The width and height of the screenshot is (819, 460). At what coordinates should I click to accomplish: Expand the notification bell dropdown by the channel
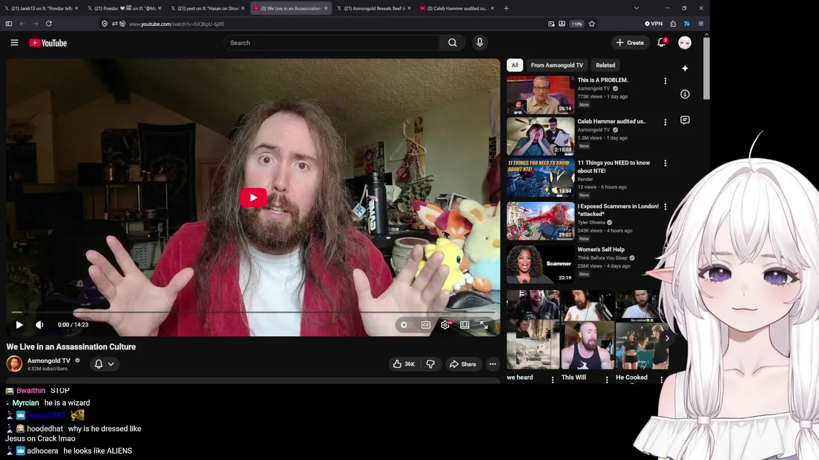[x=104, y=364]
